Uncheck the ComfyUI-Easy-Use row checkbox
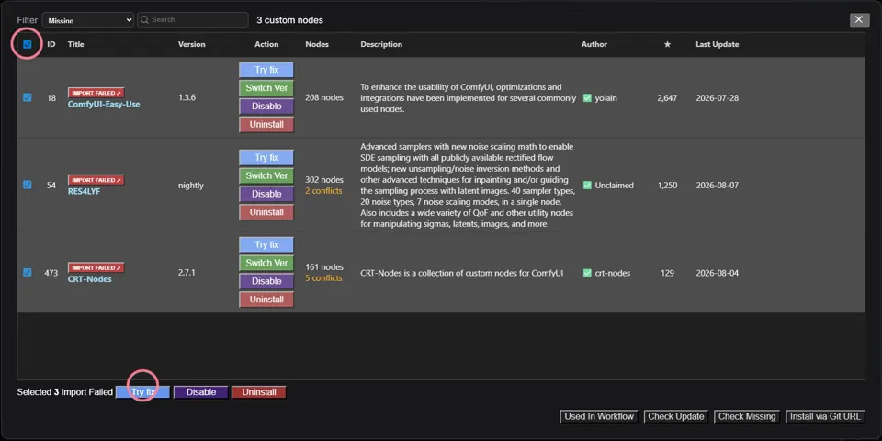Screen dimensions: 882x441 click(x=27, y=97)
